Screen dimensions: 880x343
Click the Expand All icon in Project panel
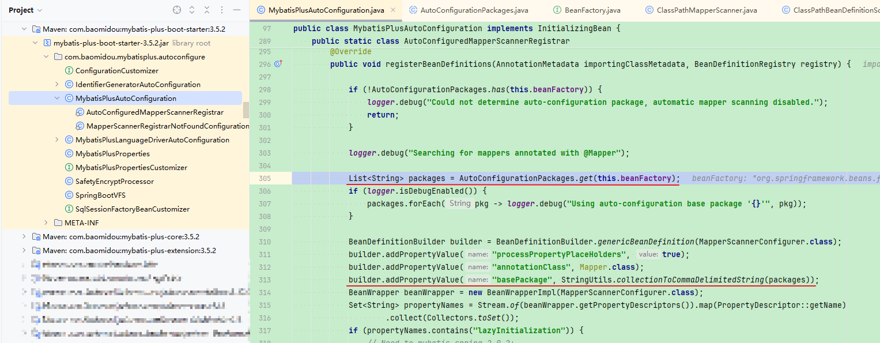click(192, 10)
